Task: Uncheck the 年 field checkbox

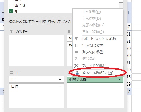Action: coord(11,11)
